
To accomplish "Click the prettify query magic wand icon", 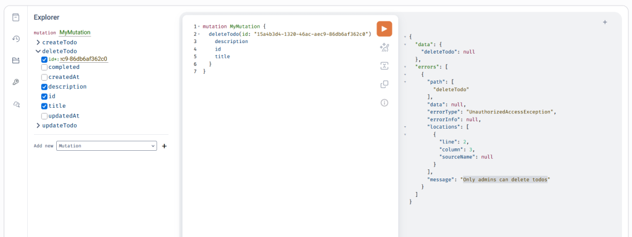I will pos(384,47).
